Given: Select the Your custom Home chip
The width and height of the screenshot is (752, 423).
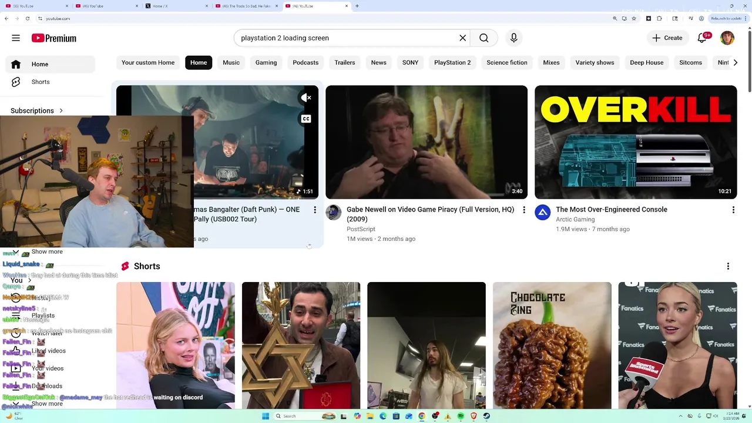Looking at the screenshot, I should click(x=148, y=62).
